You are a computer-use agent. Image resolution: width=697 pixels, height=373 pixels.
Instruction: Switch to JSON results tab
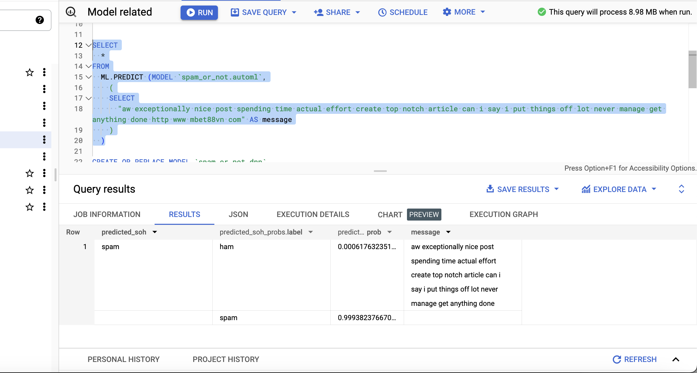pos(238,214)
